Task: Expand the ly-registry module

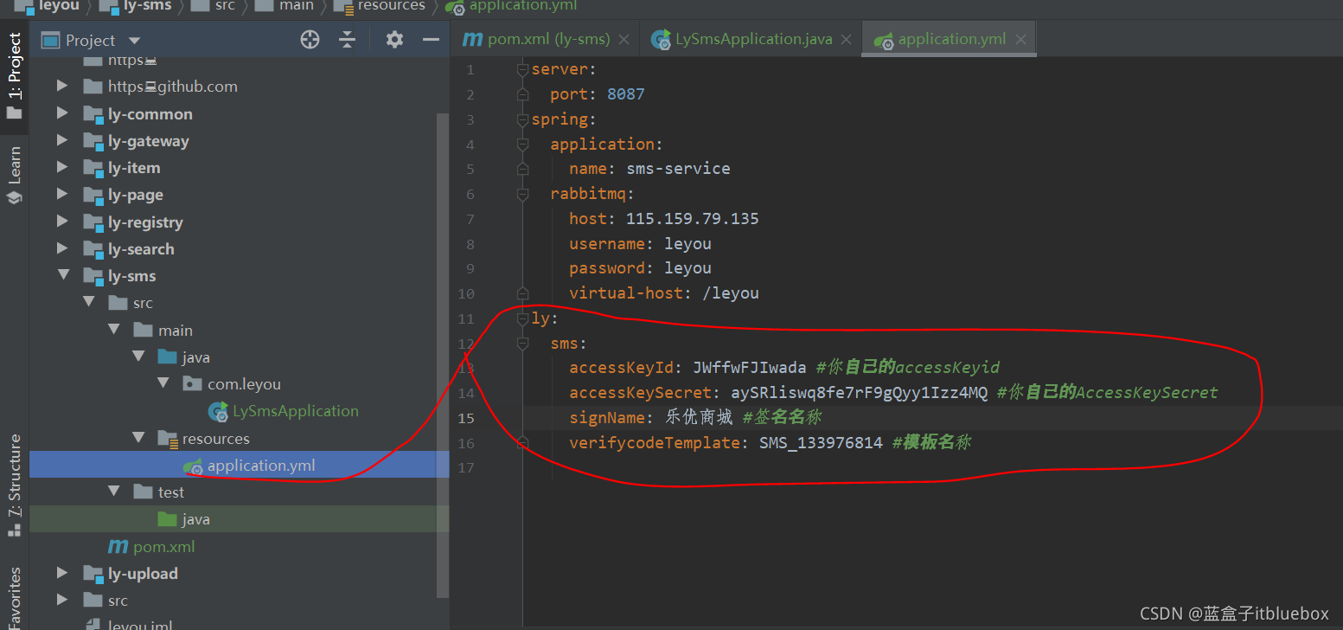Action: (x=62, y=222)
